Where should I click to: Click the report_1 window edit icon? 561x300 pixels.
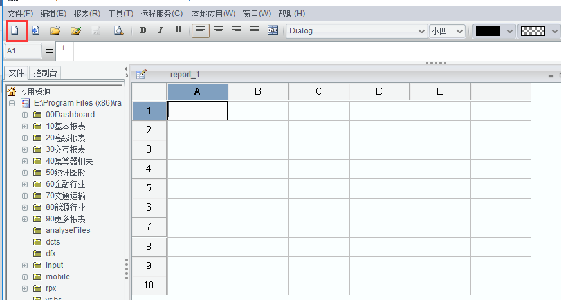pyautogui.click(x=141, y=75)
